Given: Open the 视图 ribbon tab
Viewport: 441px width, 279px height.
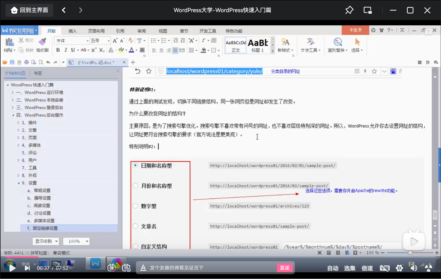Looking at the screenshot, I should [163, 31].
